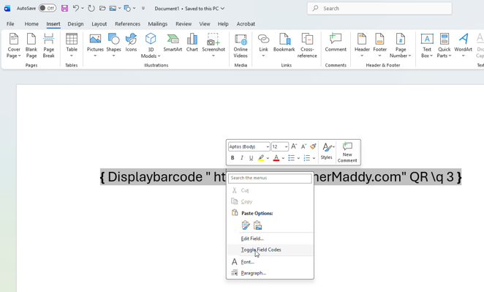
Task: Toggle Italic in mini toolbar
Action: point(242,158)
